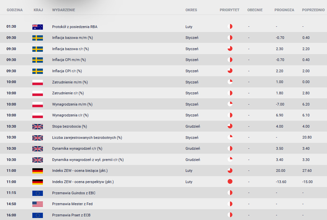Screen dimensions: 327x220
Task: Open the Inflacja CPI r/r (%) event
Action: [x=67, y=71]
